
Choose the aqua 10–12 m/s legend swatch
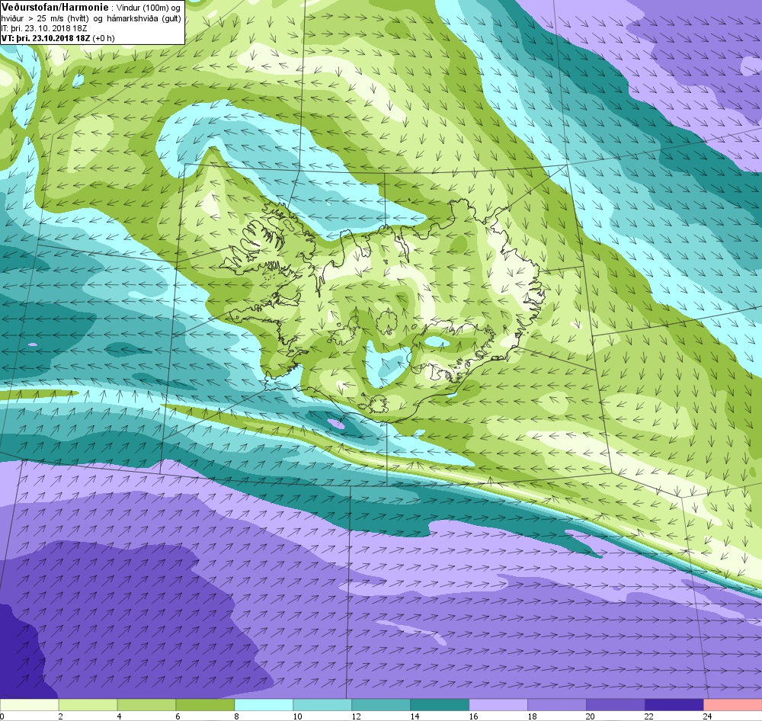322,706
